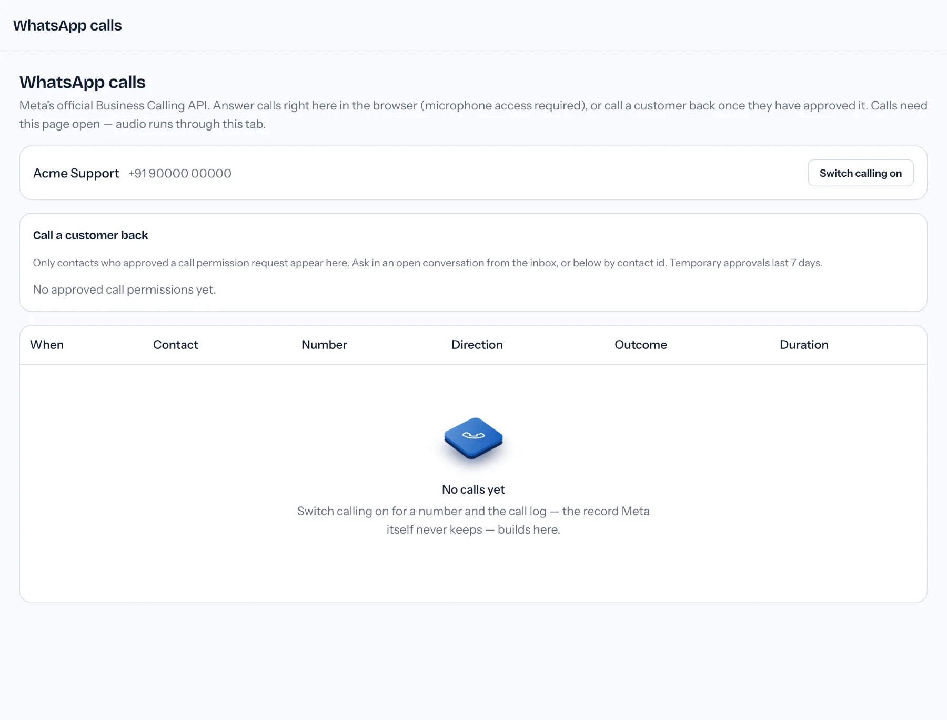Click the Acme Support account name
This screenshot has width=947, height=720.
pos(76,173)
